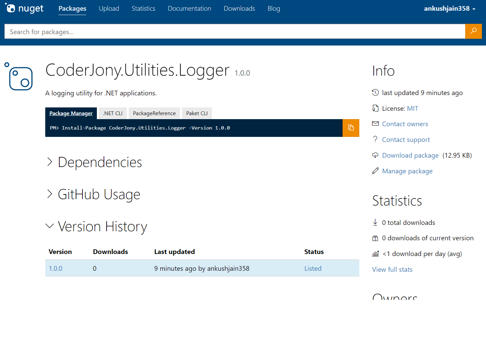Click the chart icon beside download per day
Viewport: 486px width, 338px height.
(x=375, y=254)
